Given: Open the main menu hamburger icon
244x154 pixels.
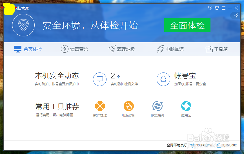Looking at the screenshot, I should coord(224,8).
